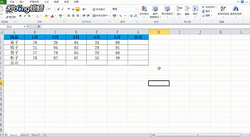
Task: Click the horizontal scrollbar thumb
Action: click(198, 135)
